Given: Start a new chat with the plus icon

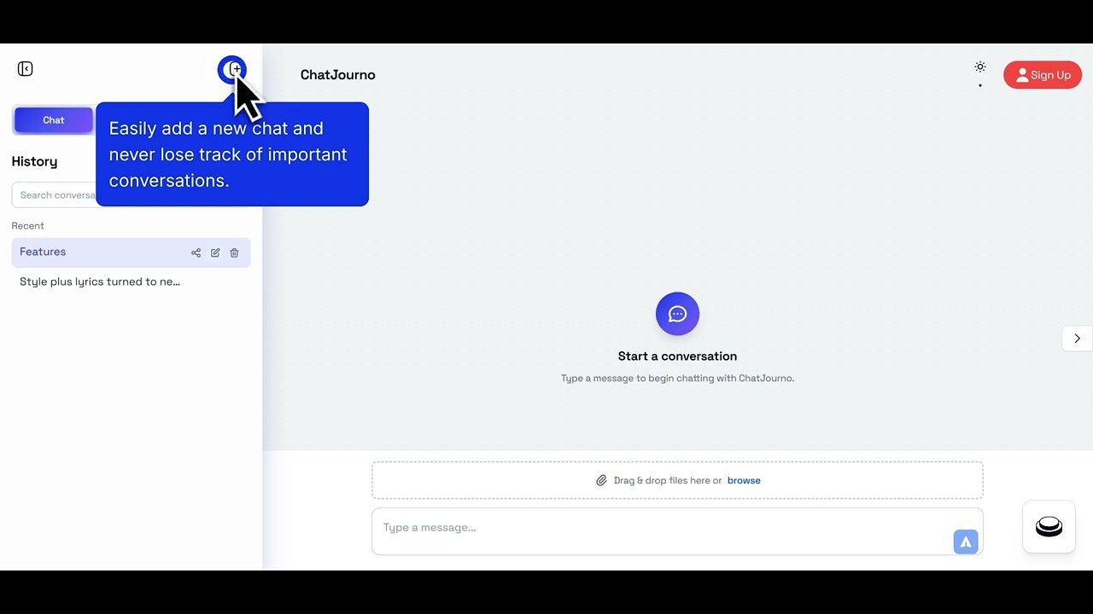Looking at the screenshot, I should point(232,69).
